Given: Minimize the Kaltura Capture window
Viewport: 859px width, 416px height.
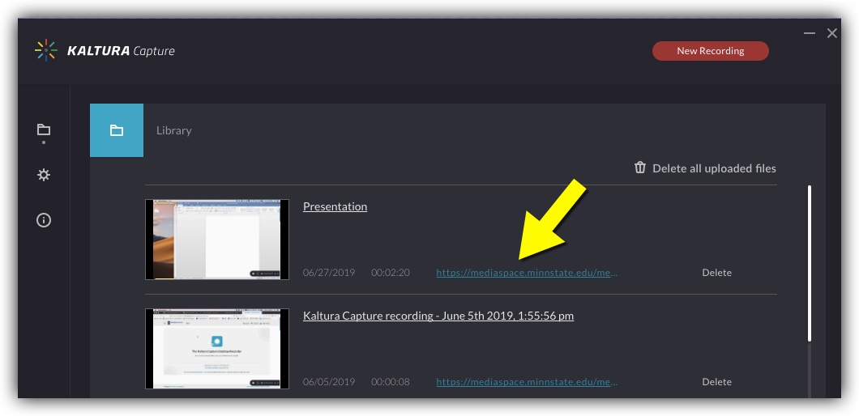Looking at the screenshot, I should point(810,34).
